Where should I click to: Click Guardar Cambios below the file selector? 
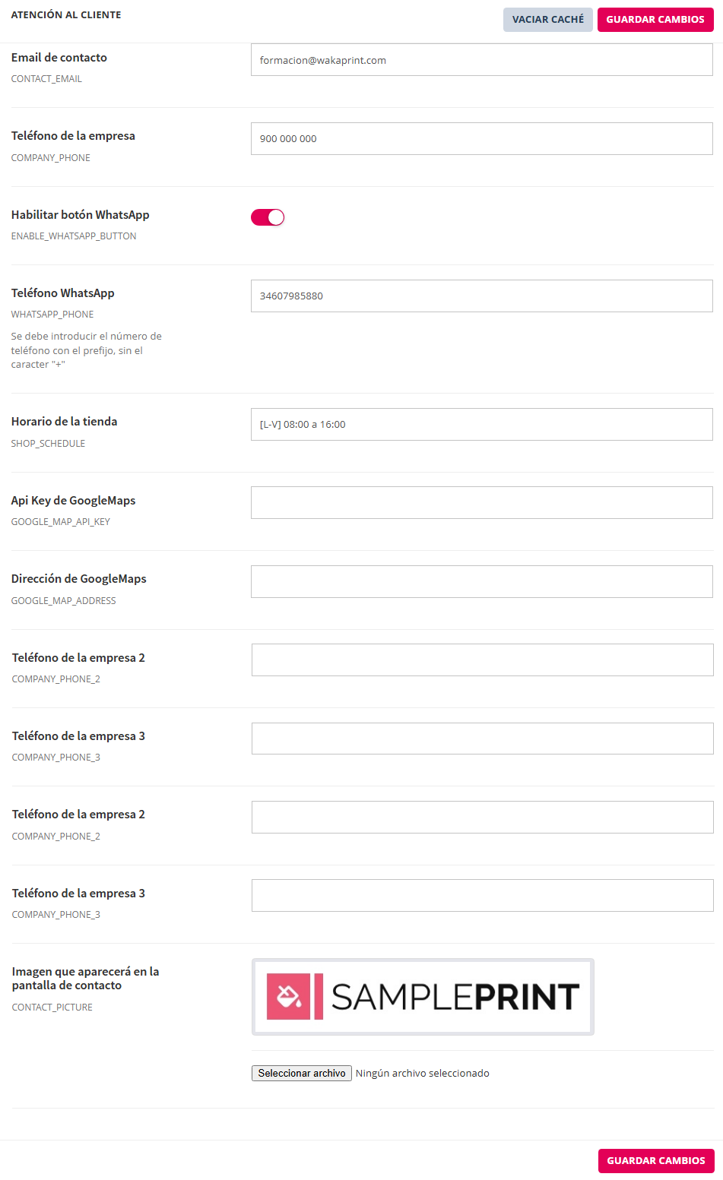655,1160
